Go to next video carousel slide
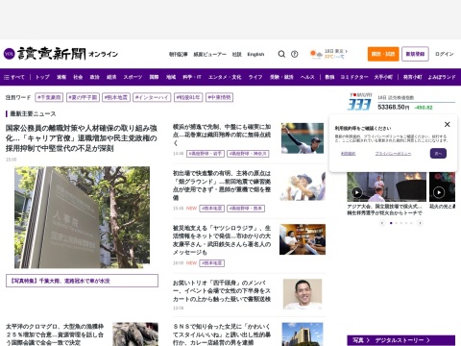 [420, 223]
